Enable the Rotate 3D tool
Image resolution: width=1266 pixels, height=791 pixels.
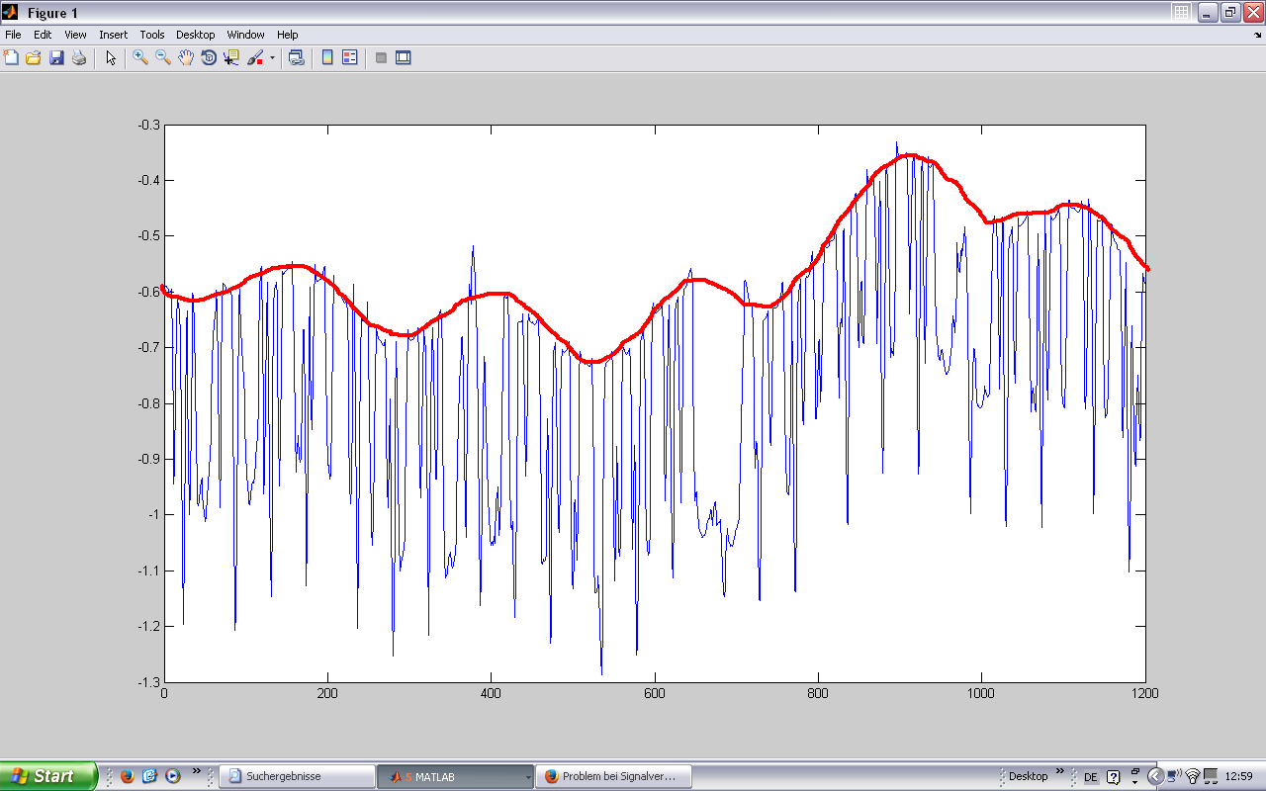pyautogui.click(x=209, y=58)
